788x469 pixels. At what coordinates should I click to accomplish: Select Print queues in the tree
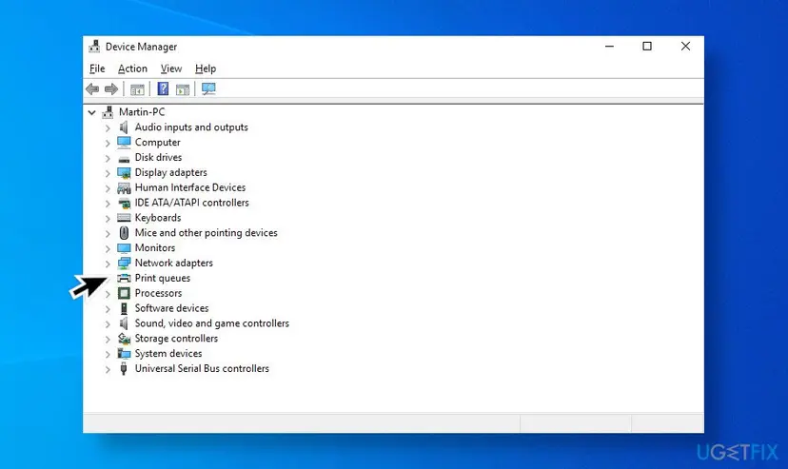click(163, 278)
